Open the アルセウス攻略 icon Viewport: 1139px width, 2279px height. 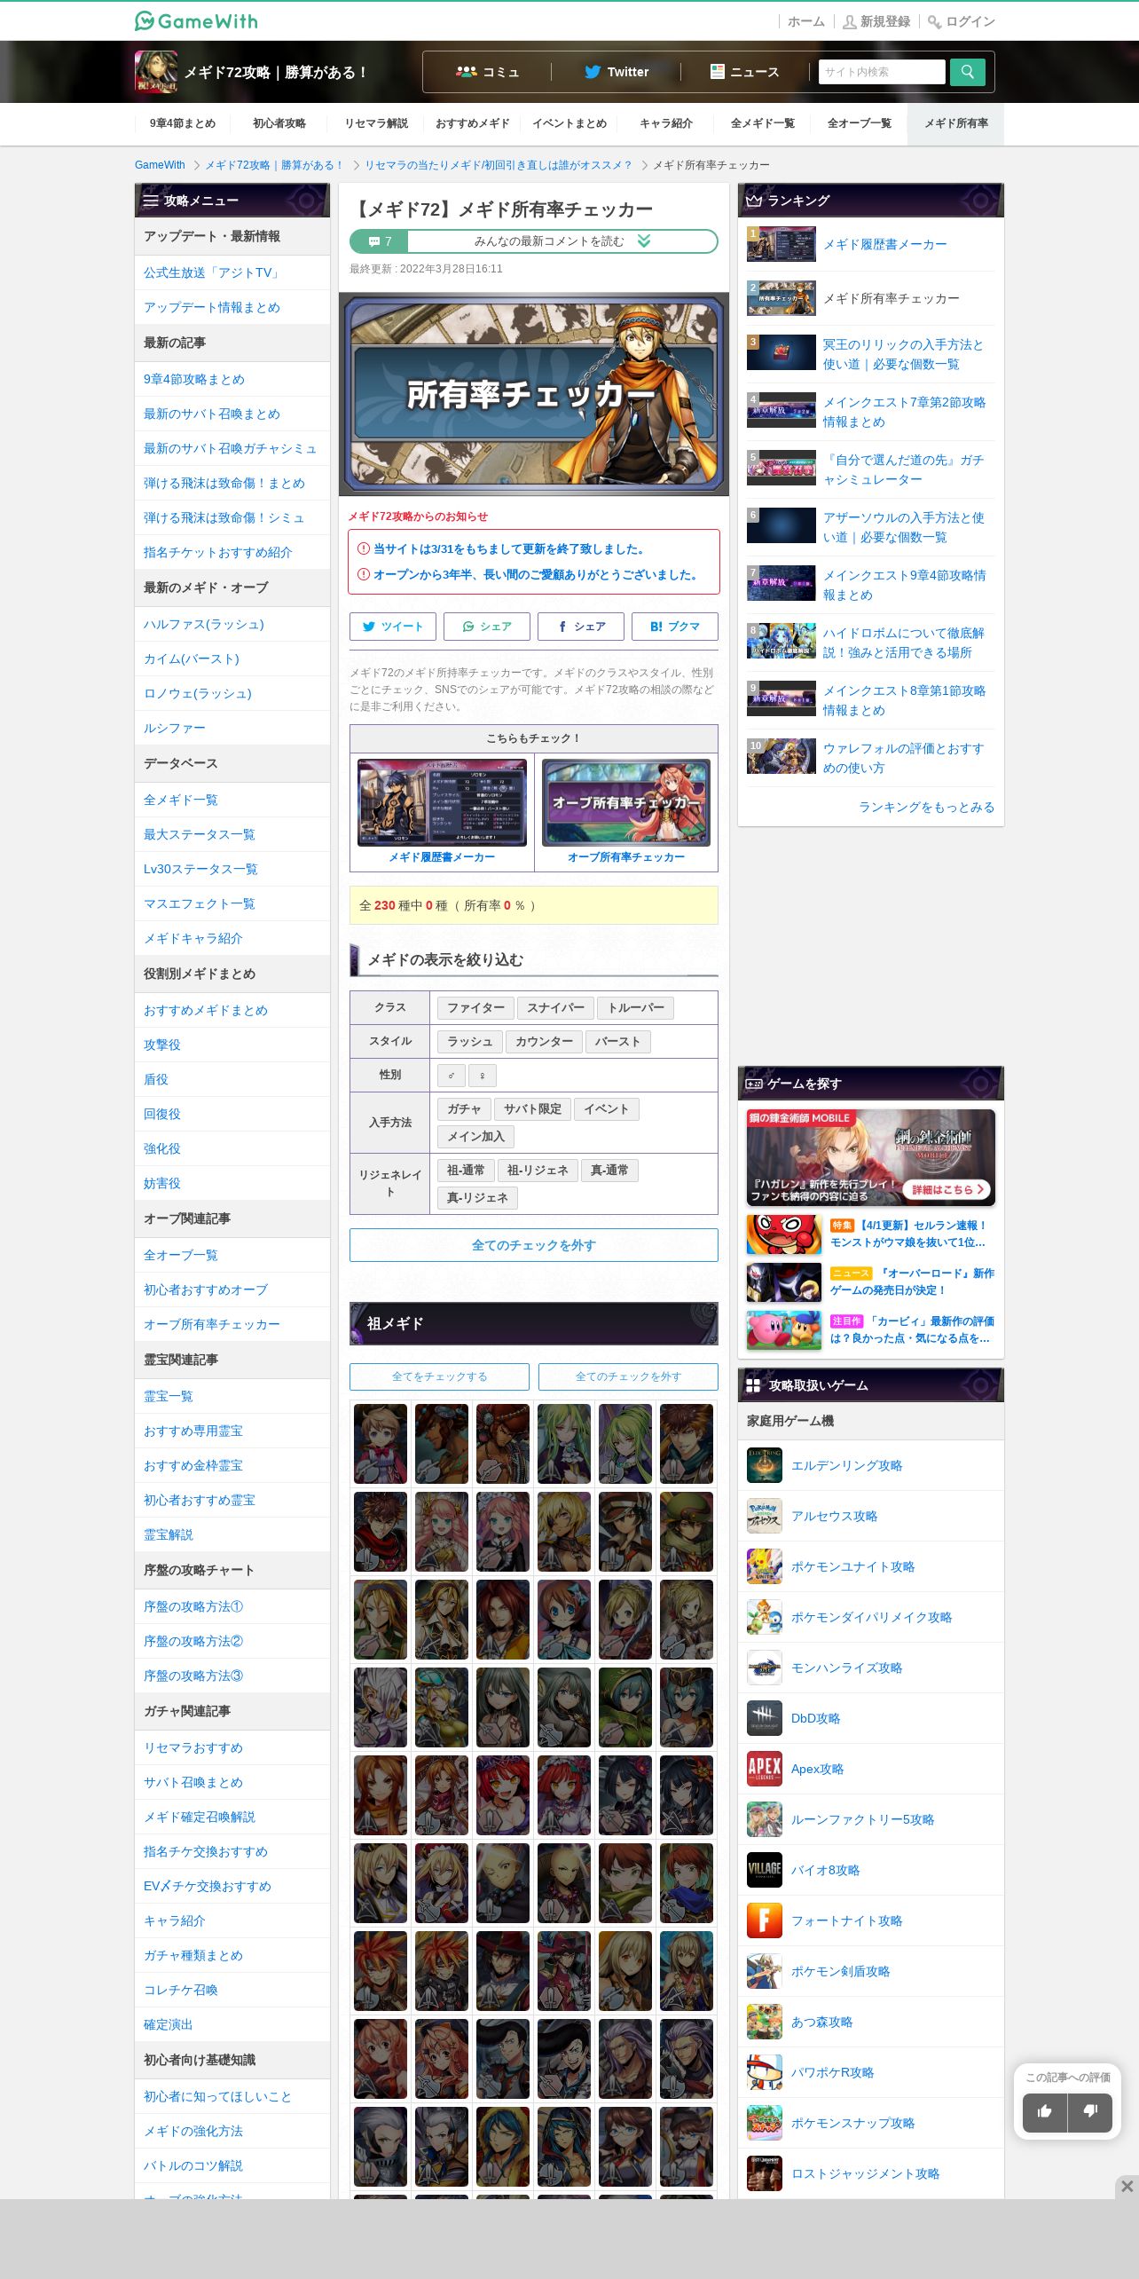coord(765,1516)
